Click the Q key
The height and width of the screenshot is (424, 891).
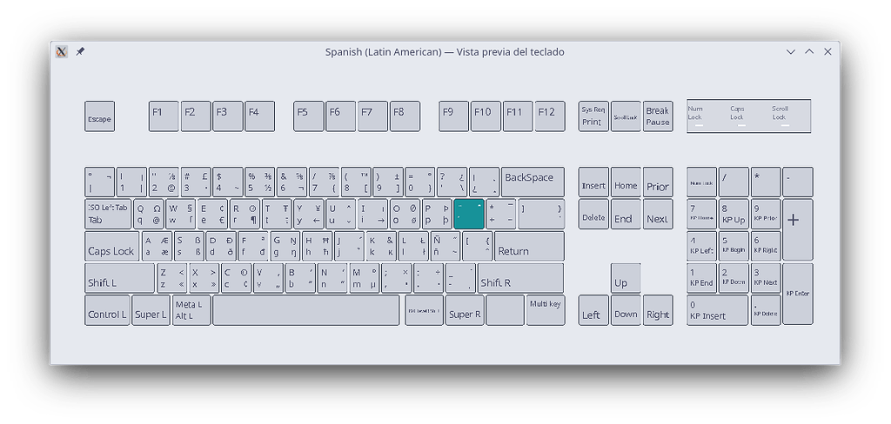click(148, 214)
